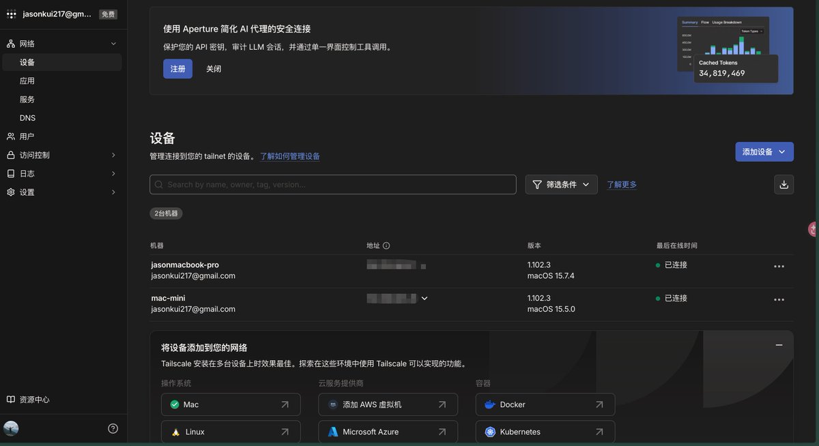Open the 筛选条件 filter dropdown

[561, 184]
